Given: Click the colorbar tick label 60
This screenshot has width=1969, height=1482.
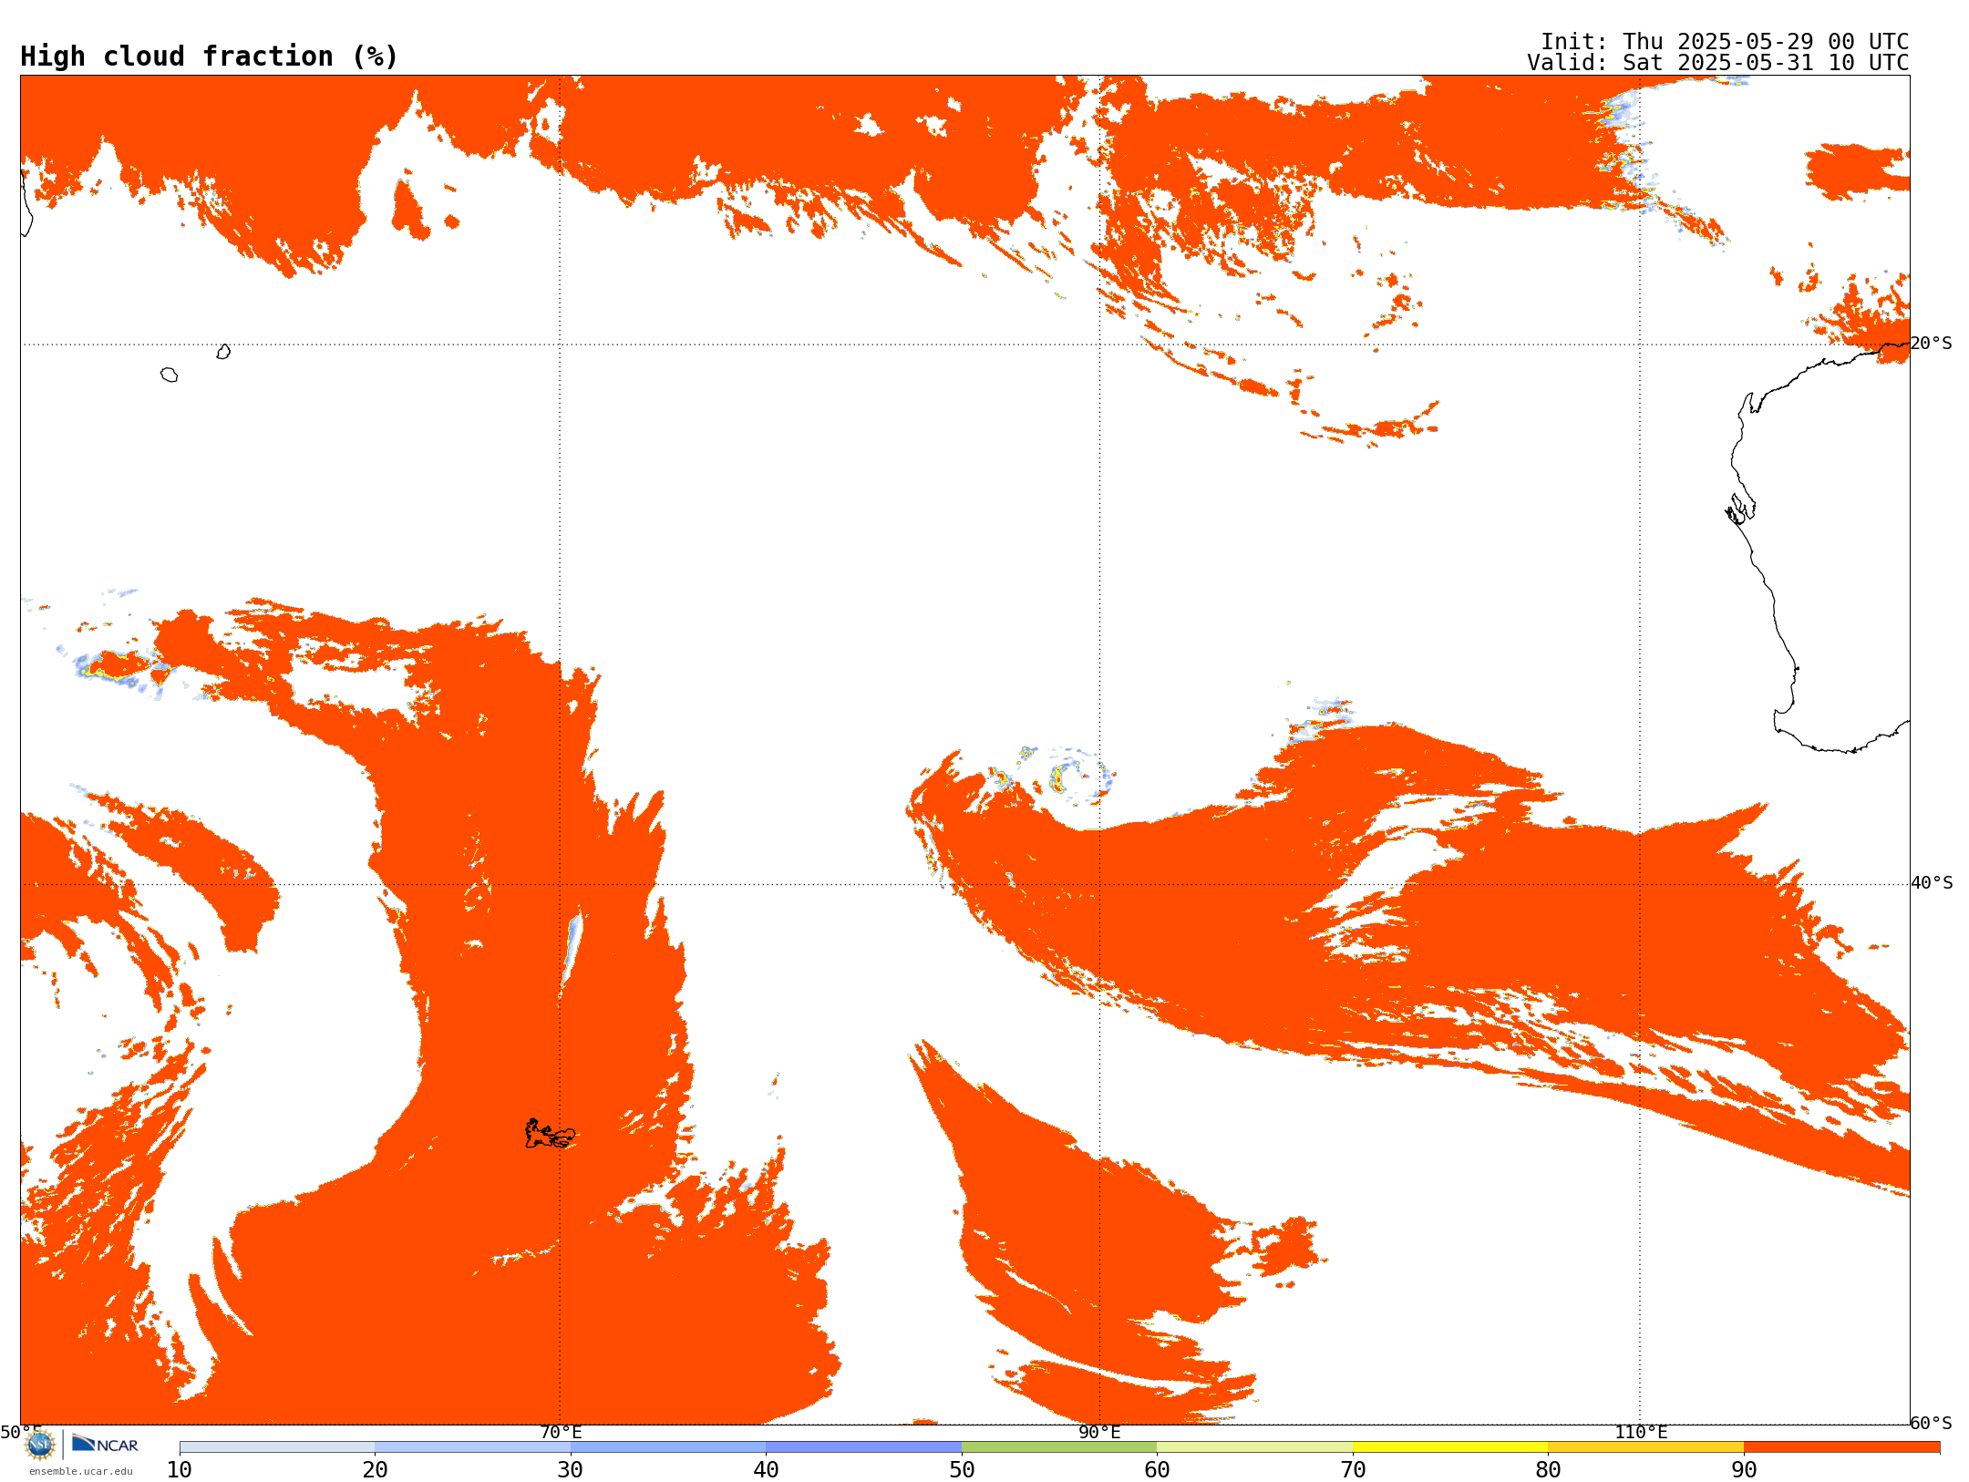Looking at the screenshot, I should (x=1157, y=1470).
